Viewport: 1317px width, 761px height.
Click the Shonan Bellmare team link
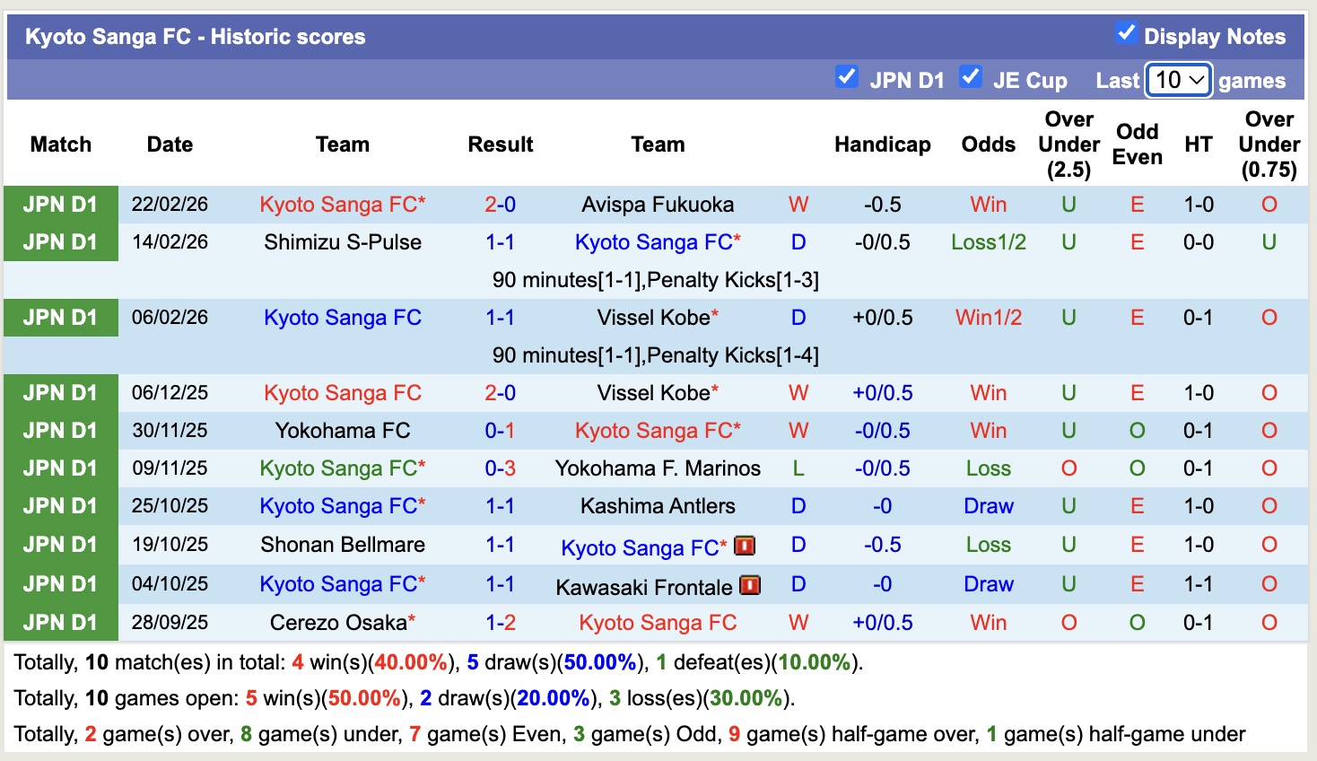342,545
